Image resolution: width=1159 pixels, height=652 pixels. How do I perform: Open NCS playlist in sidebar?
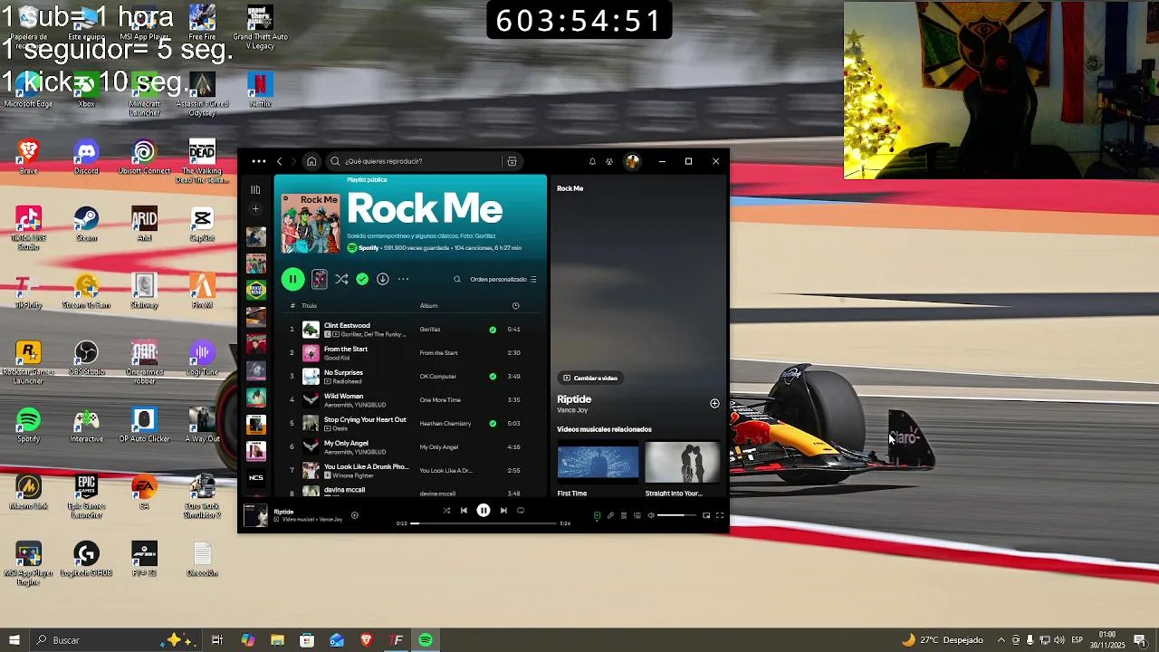(x=256, y=477)
